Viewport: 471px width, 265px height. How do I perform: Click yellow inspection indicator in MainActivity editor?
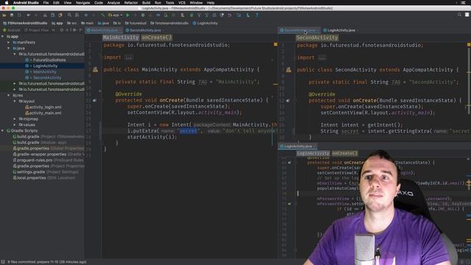click(x=275, y=44)
